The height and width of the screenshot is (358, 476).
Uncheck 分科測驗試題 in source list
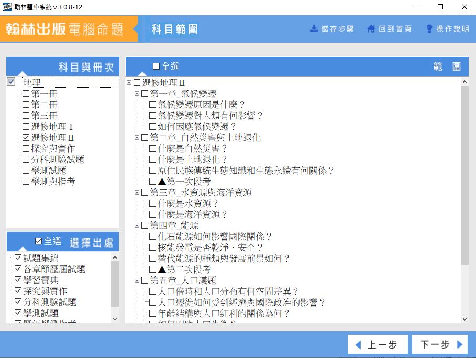point(18,302)
